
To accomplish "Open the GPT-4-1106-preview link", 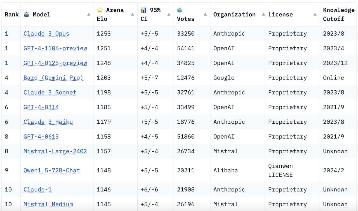I will 55,48.
